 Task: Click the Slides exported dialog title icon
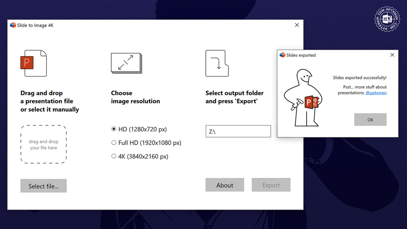(282, 55)
